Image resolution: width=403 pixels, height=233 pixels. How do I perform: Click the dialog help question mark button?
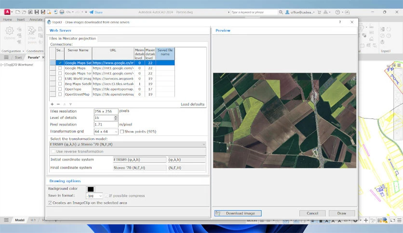coord(340,22)
